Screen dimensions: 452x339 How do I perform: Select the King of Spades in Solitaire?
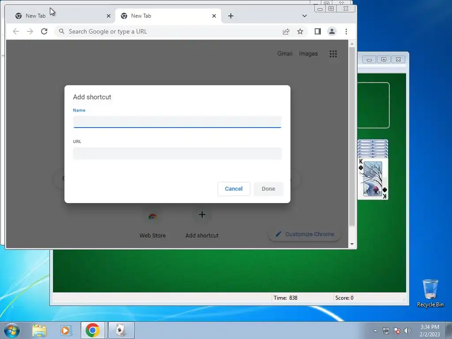click(x=373, y=179)
